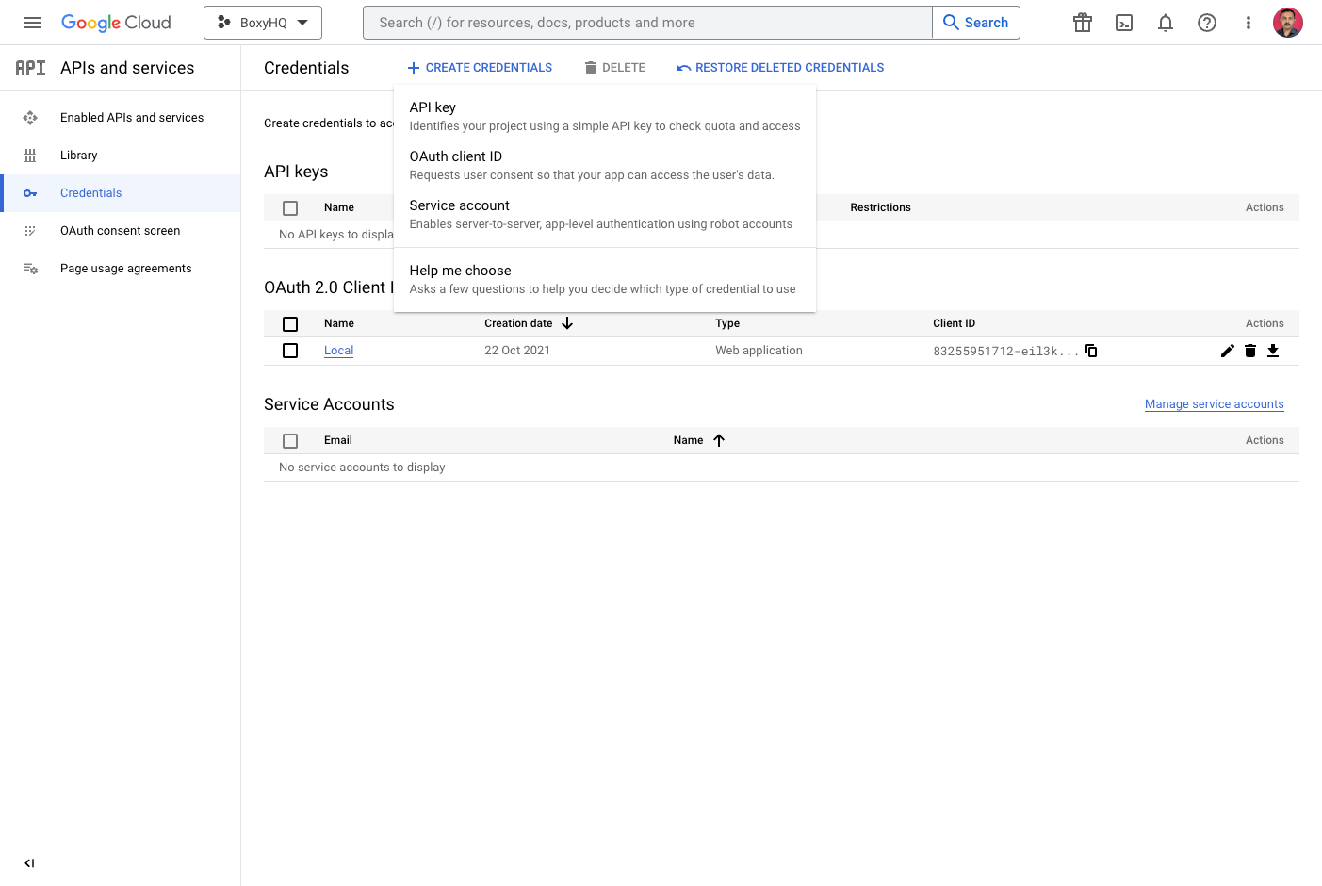Copy the Client ID with copy icon
The height and width of the screenshot is (886, 1322).
click(x=1090, y=350)
